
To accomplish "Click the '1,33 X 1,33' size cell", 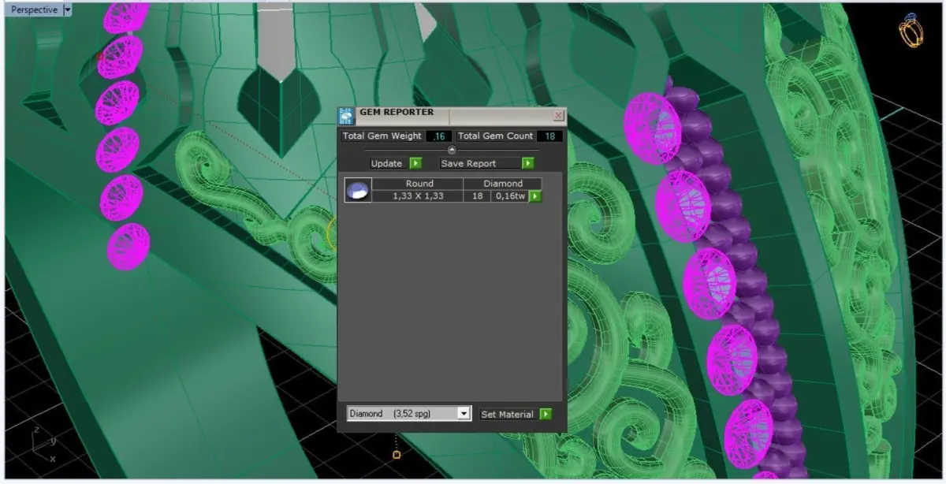I will coord(418,196).
